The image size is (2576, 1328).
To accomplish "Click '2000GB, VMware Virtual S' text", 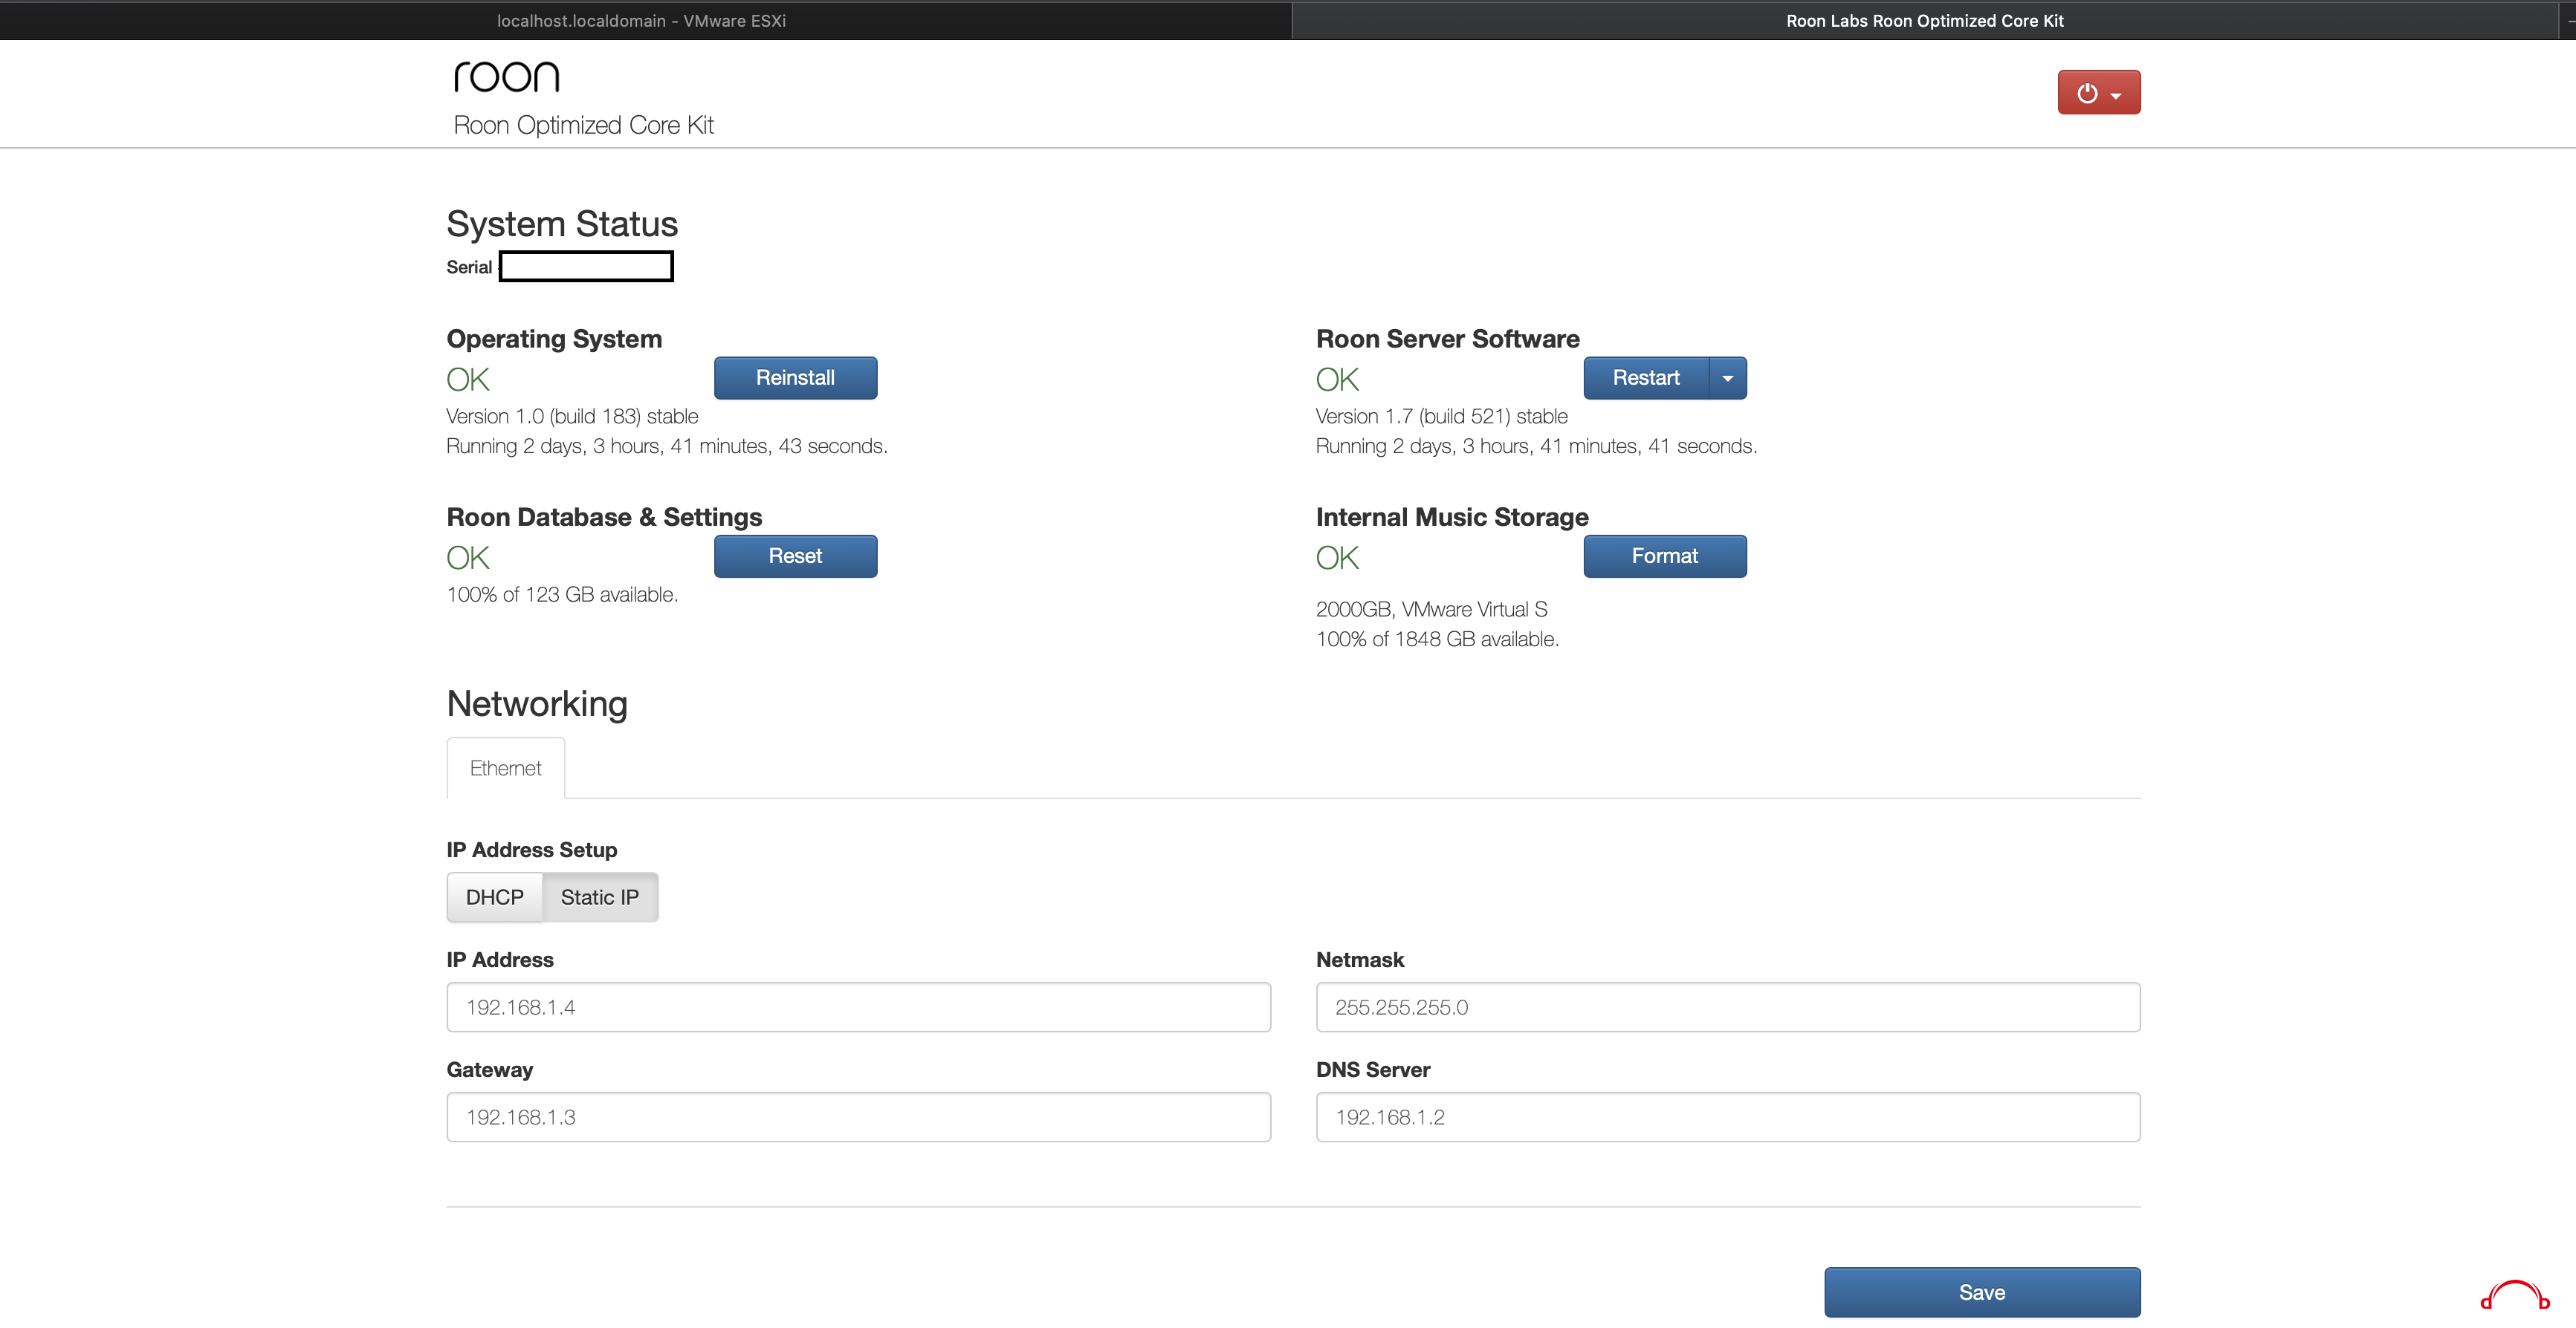I will click(x=1431, y=610).
